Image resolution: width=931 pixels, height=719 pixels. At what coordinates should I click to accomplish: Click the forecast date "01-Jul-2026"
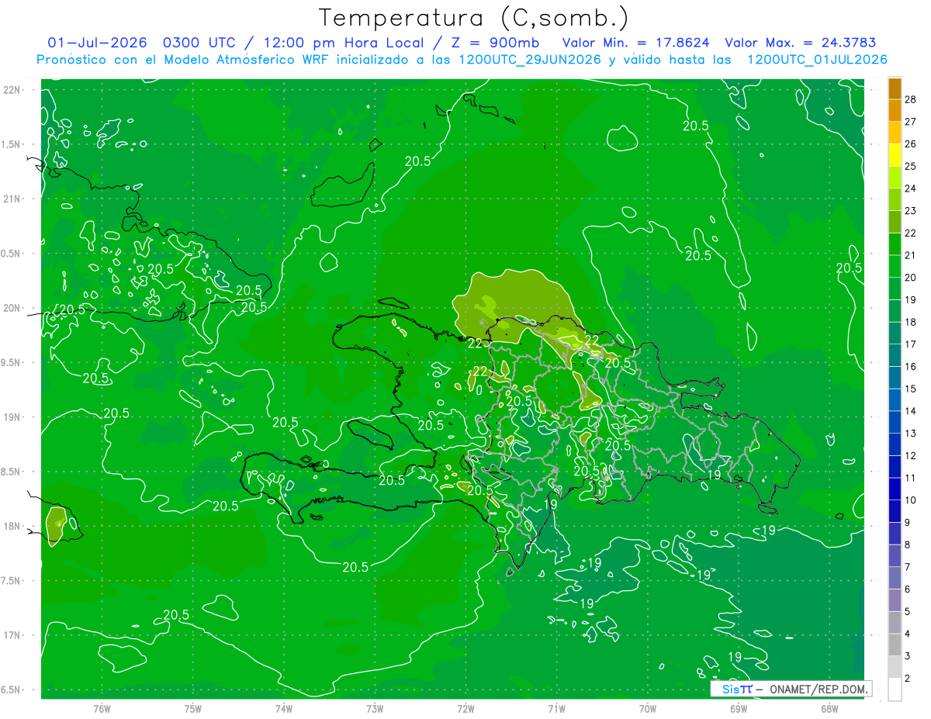pyautogui.click(x=97, y=43)
